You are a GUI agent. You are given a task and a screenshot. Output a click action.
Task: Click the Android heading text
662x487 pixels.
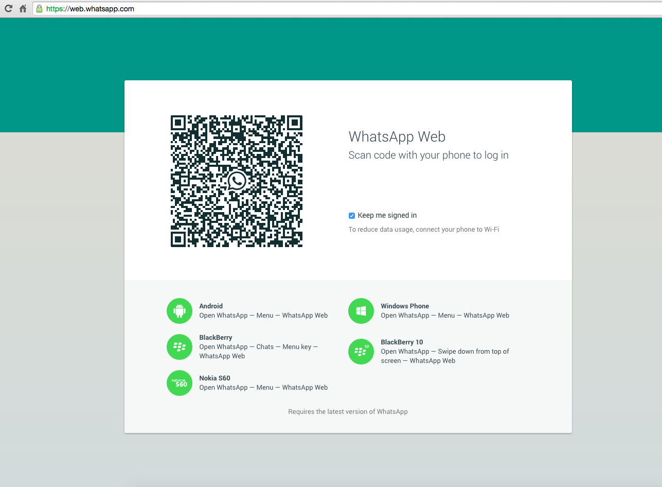click(x=211, y=306)
